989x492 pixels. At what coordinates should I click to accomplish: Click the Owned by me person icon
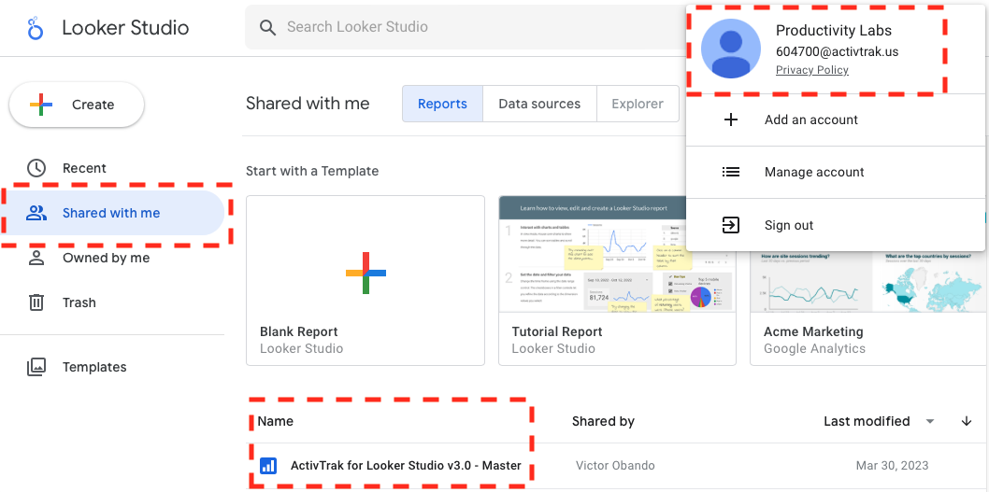point(36,258)
